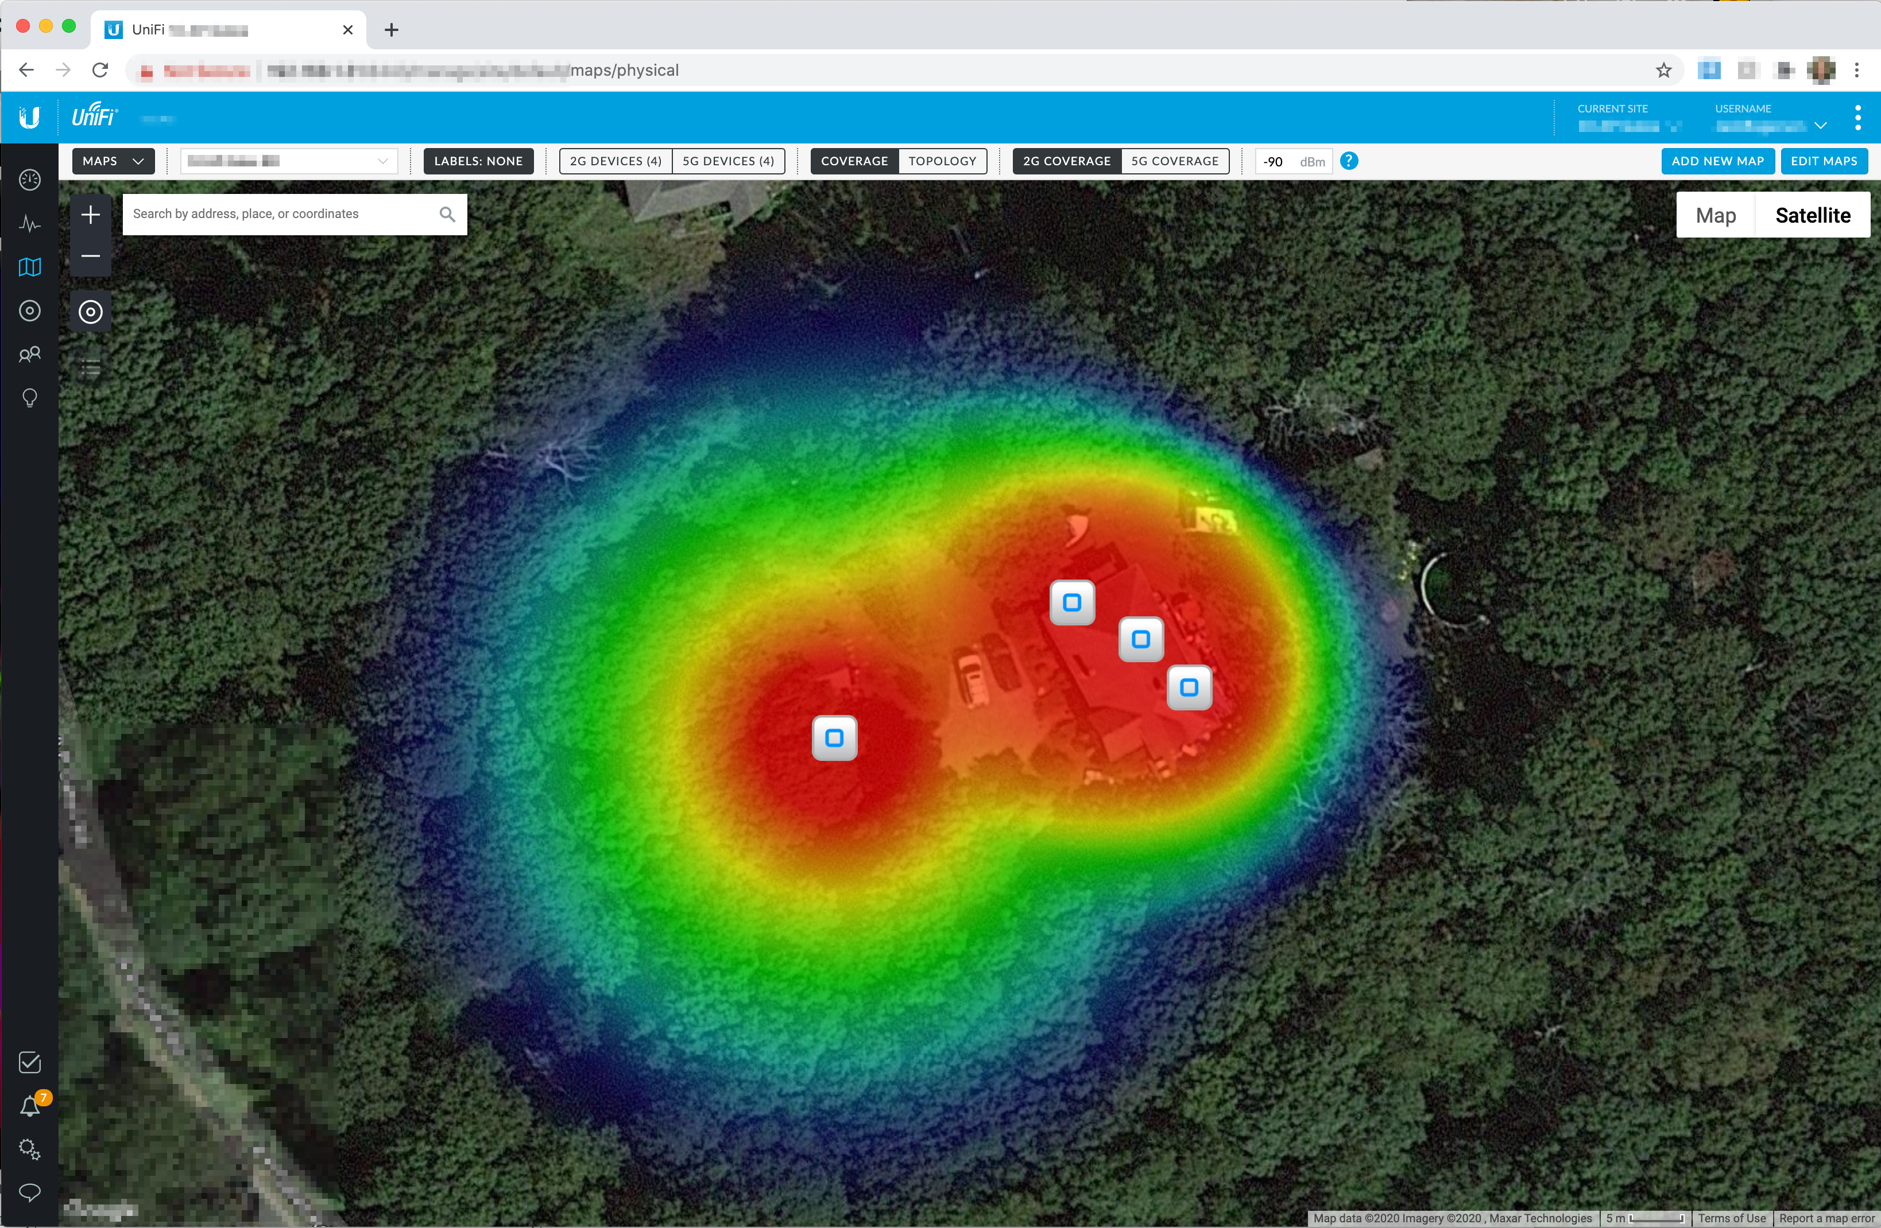
Task: Click the 5 m map scale control
Action: 1646,1218
